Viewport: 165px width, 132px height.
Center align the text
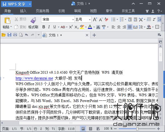coord(119,27)
